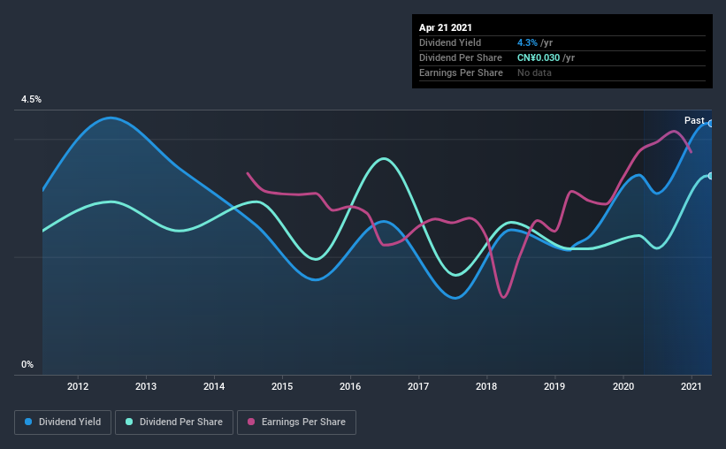Click the tooltip's Dividend Per Share label
Image resolution: width=726 pixels, height=449 pixels.
pos(460,57)
